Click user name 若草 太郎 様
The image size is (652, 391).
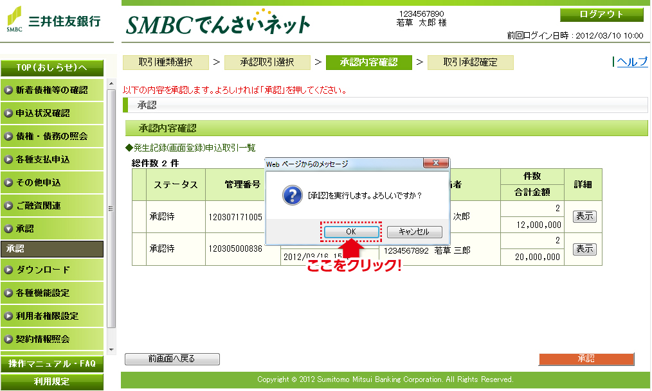pyautogui.click(x=421, y=23)
